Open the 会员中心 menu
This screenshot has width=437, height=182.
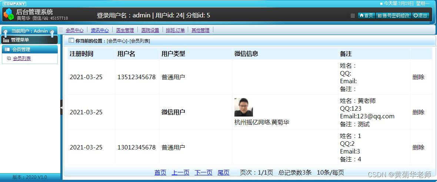point(75,30)
